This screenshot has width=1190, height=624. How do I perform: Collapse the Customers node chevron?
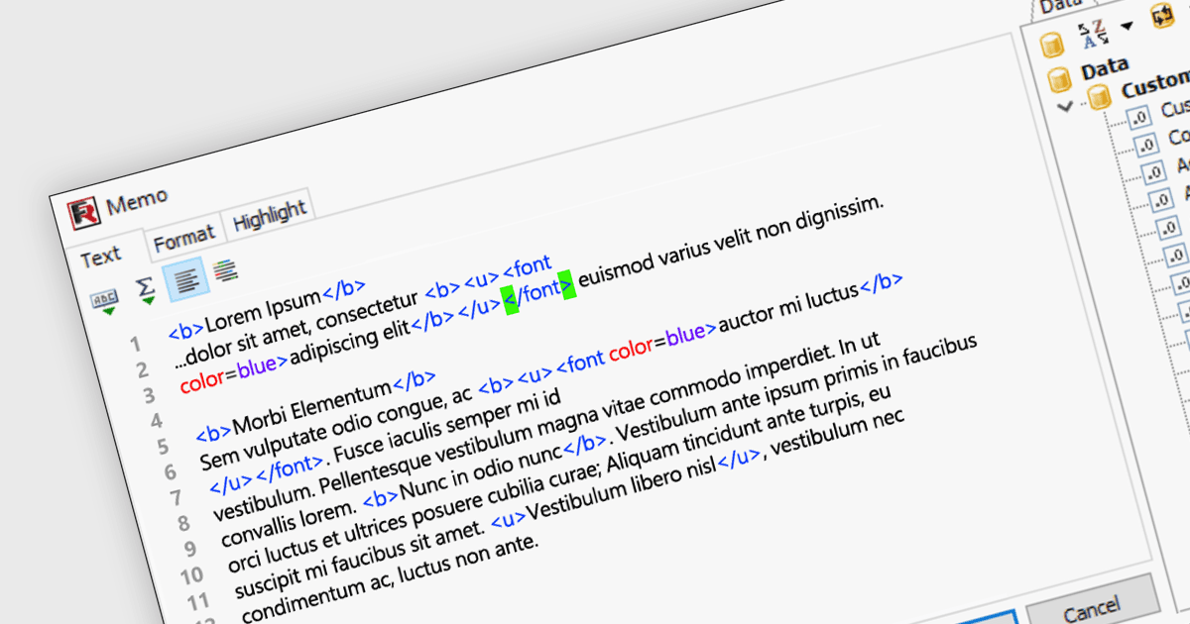coord(1066,107)
